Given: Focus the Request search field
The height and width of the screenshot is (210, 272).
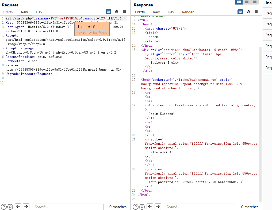Looking at the screenshot, I should [x=68, y=207].
